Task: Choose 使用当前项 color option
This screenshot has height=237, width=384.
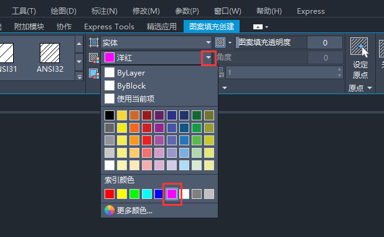Action: pos(159,99)
